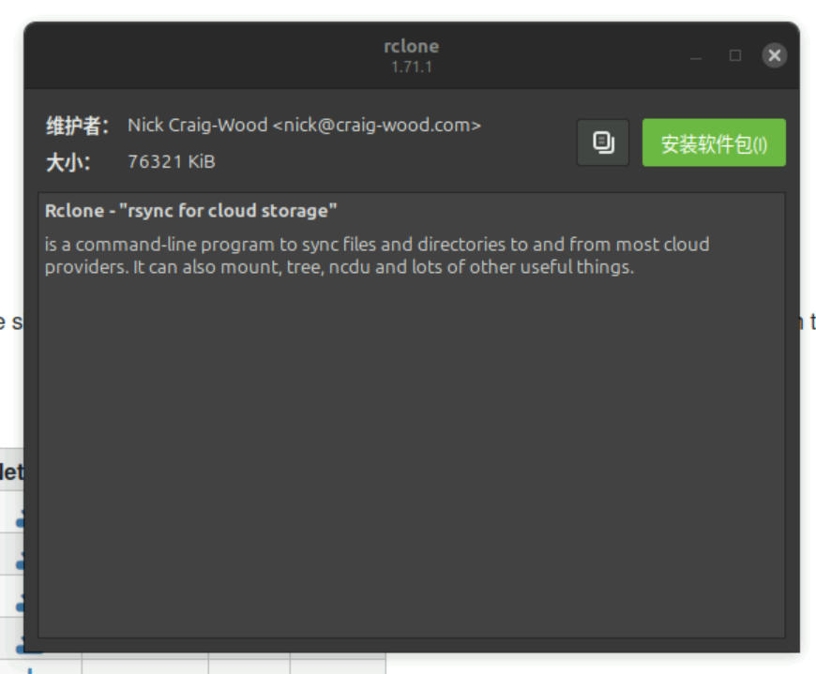This screenshot has height=674, width=816.
Task: Click the 'rsync for cloud storage' heading
Action: pyautogui.click(x=190, y=211)
